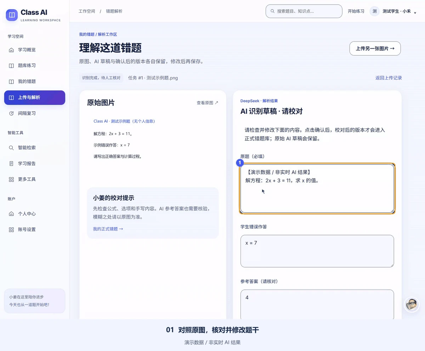
Task: Focus the search 题目、知识点 field
Action: [304, 11]
